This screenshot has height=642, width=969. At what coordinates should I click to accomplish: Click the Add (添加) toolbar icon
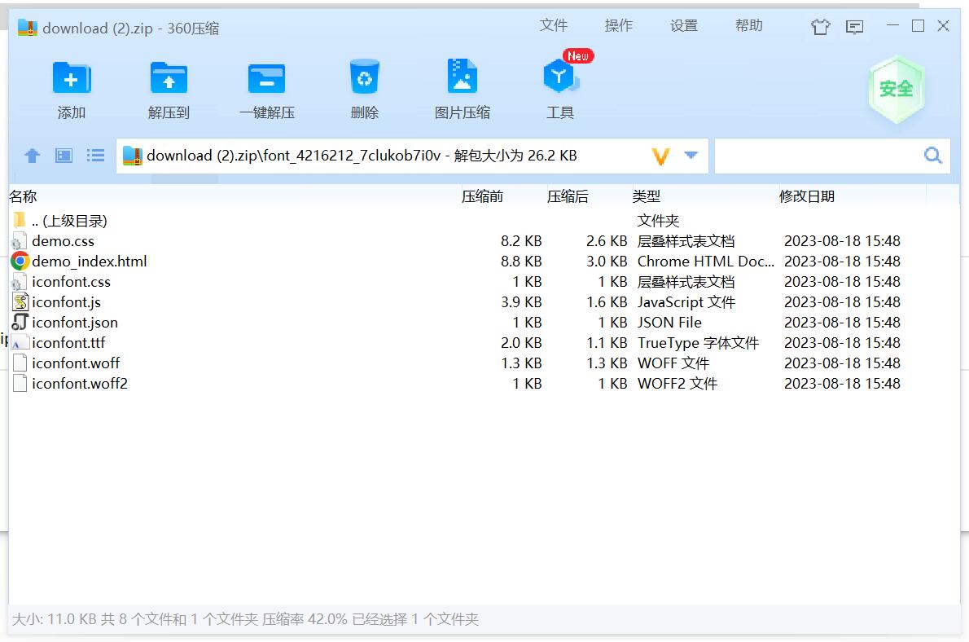(72, 79)
